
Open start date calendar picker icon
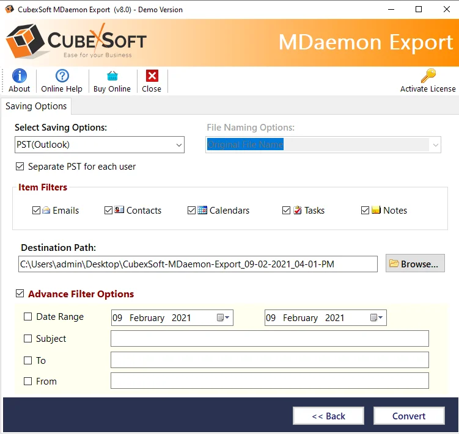click(222, 318)
